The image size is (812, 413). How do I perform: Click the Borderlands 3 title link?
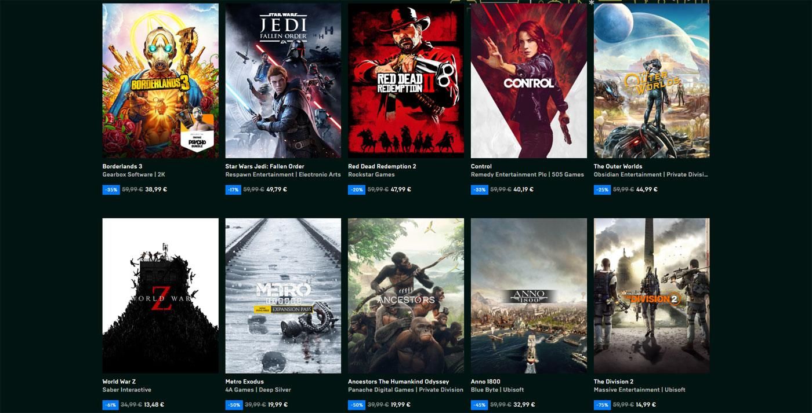pos(122,166)
